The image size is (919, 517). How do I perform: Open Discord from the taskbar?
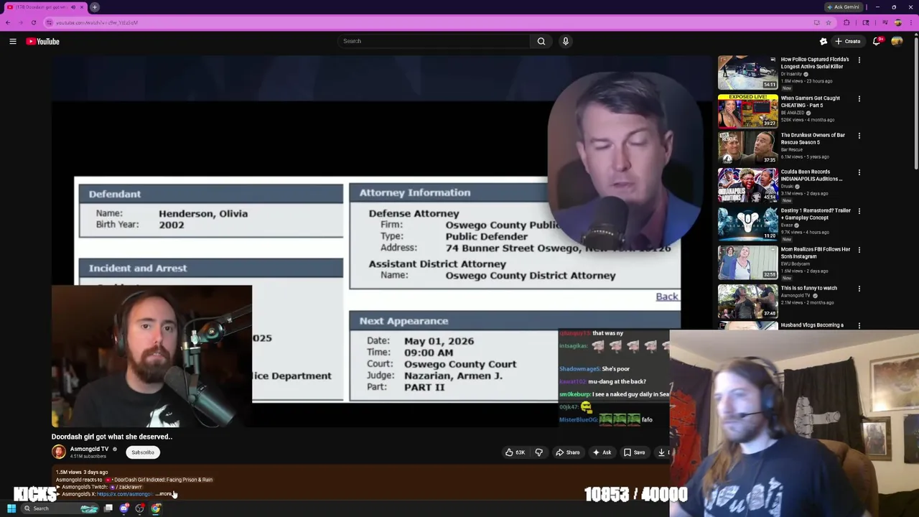(x=124, y=509)
